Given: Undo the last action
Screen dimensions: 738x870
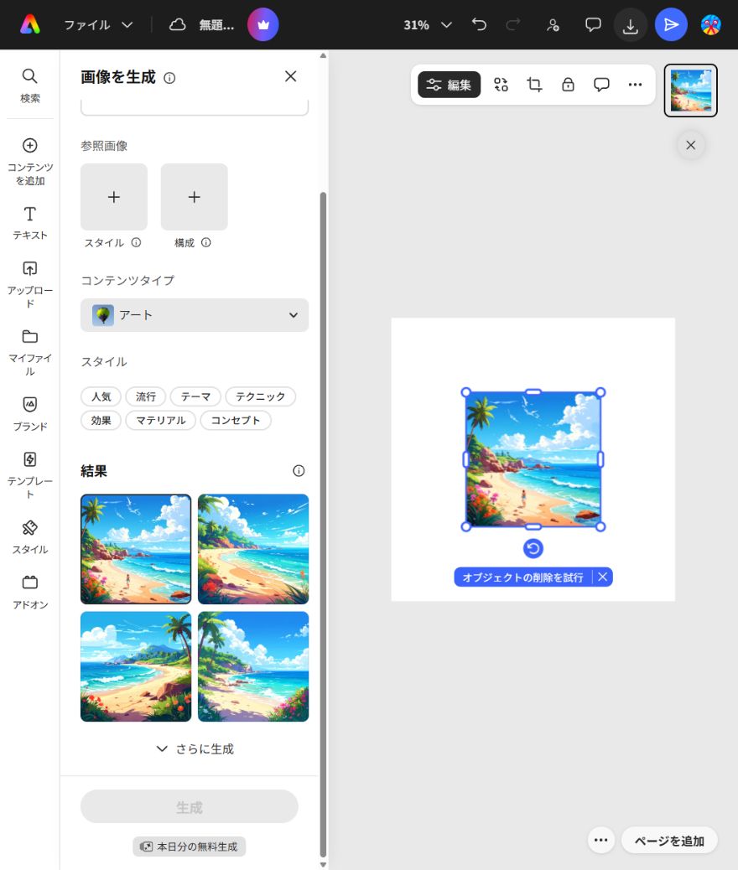Looking at the screenshot, I should 479,24.
